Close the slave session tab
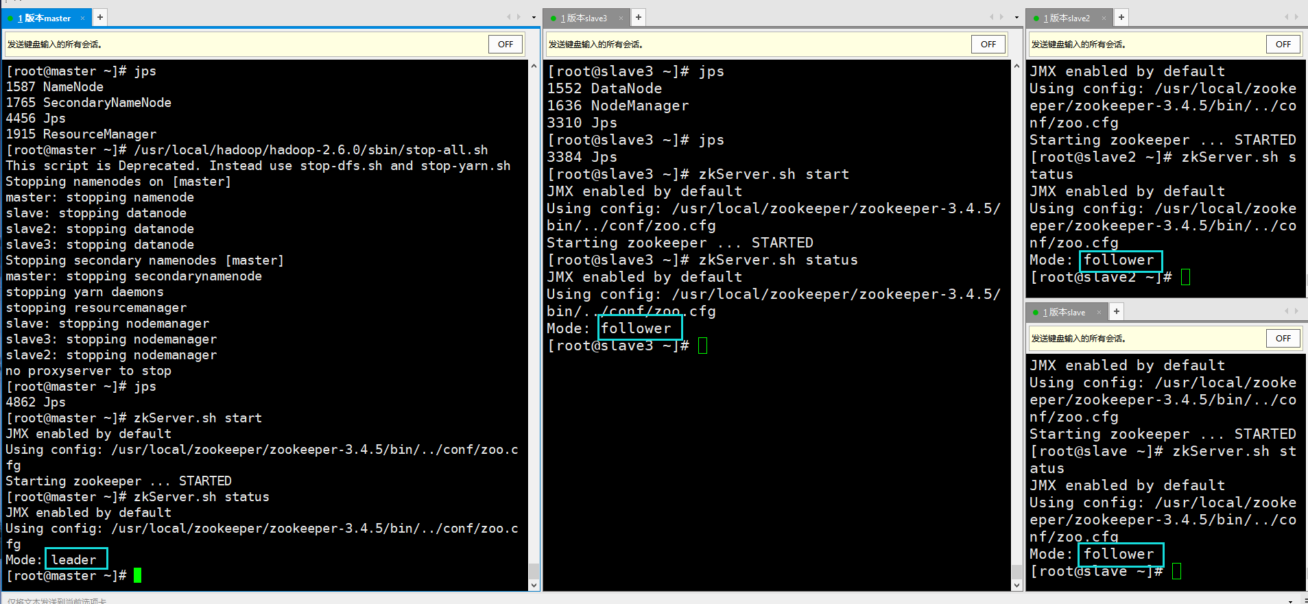Screen dimensions: 1308x604 (1099, 313)
